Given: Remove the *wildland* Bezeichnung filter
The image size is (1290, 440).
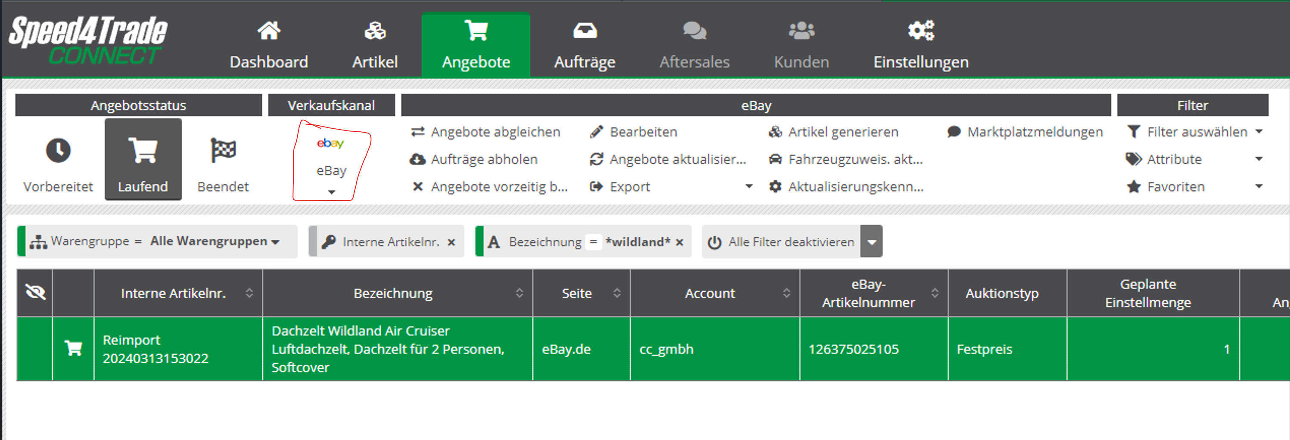Looking at the screenshot, I should pyautogui.click(x=680, y=242).
